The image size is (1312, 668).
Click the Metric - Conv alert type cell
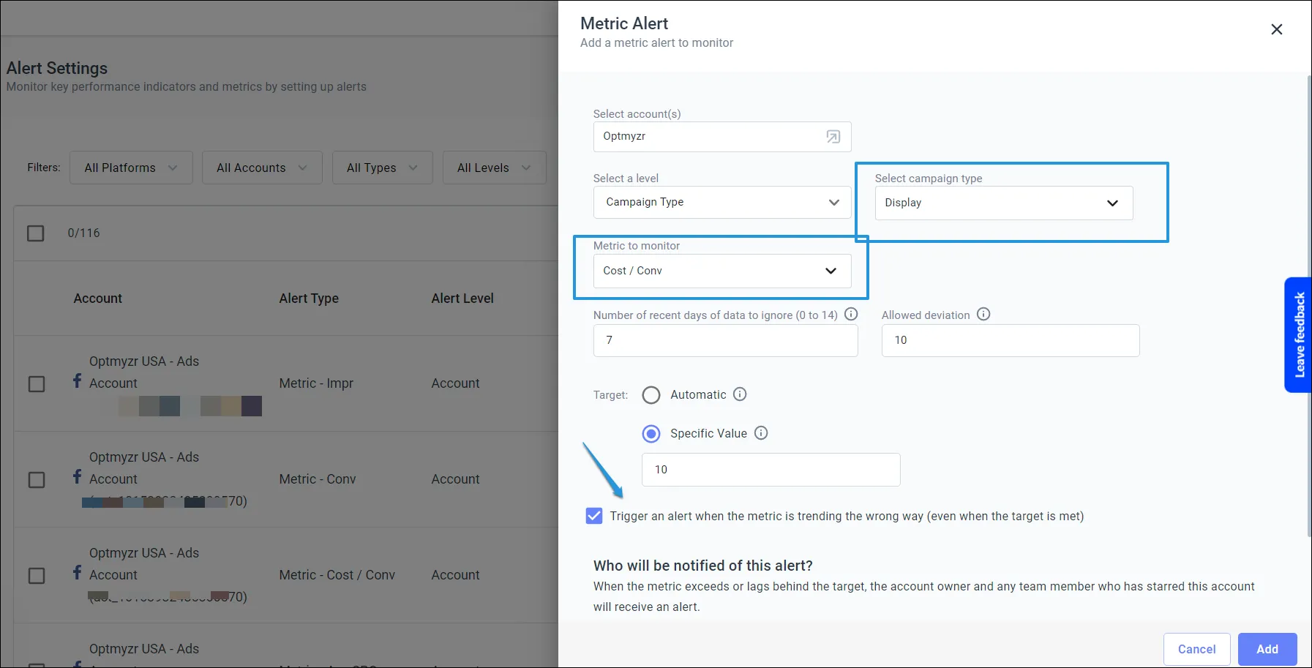tap(318, 479)
